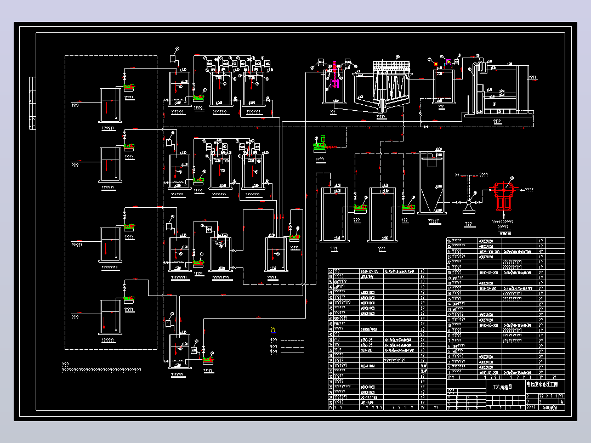
Task: Click the standalone green pump with vertical motor
Action: [x=320, y=144]
